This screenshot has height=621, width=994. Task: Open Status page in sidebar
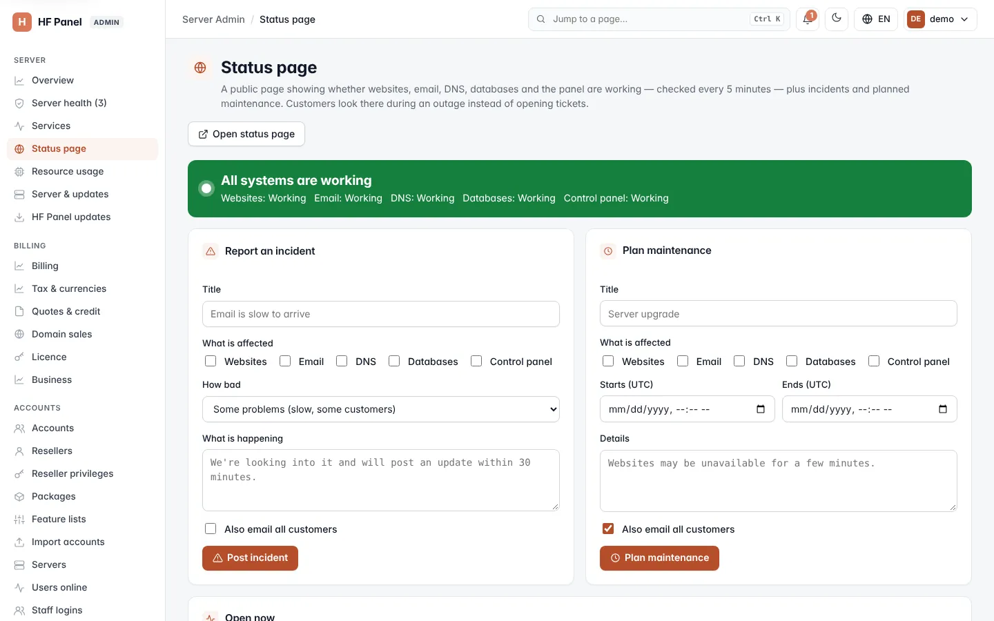[x=82, y=149]
